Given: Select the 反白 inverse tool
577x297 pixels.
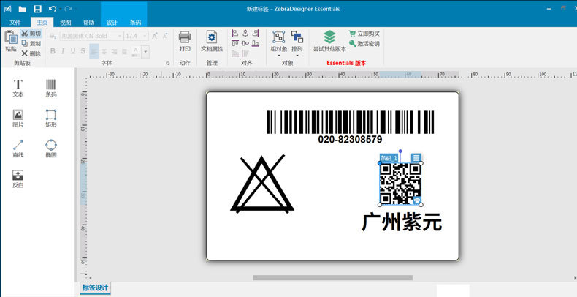Looking at the screenshot, I should point(18,178).
